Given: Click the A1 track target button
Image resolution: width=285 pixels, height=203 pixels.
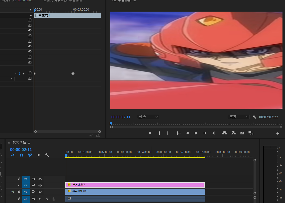Looking at the screenshot, I should 26,199.
